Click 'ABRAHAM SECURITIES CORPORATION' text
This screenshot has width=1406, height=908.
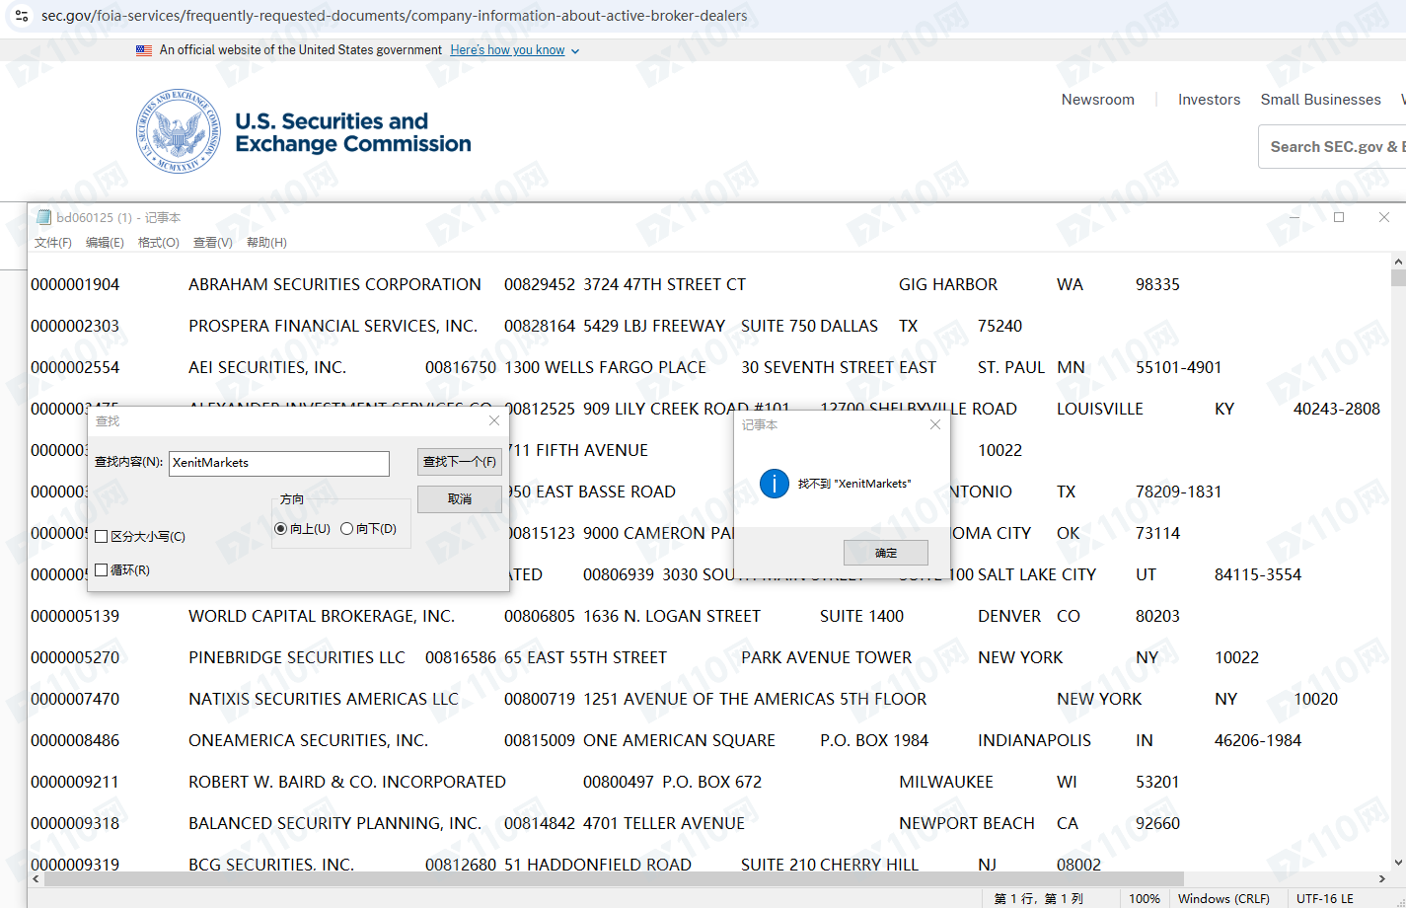334,284
